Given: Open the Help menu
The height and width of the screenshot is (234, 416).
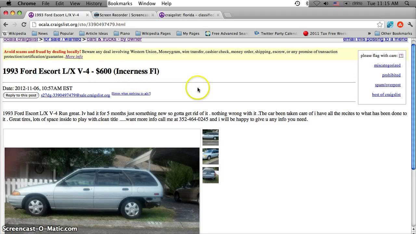Looking at the screenshot, I should coord(166,3).
